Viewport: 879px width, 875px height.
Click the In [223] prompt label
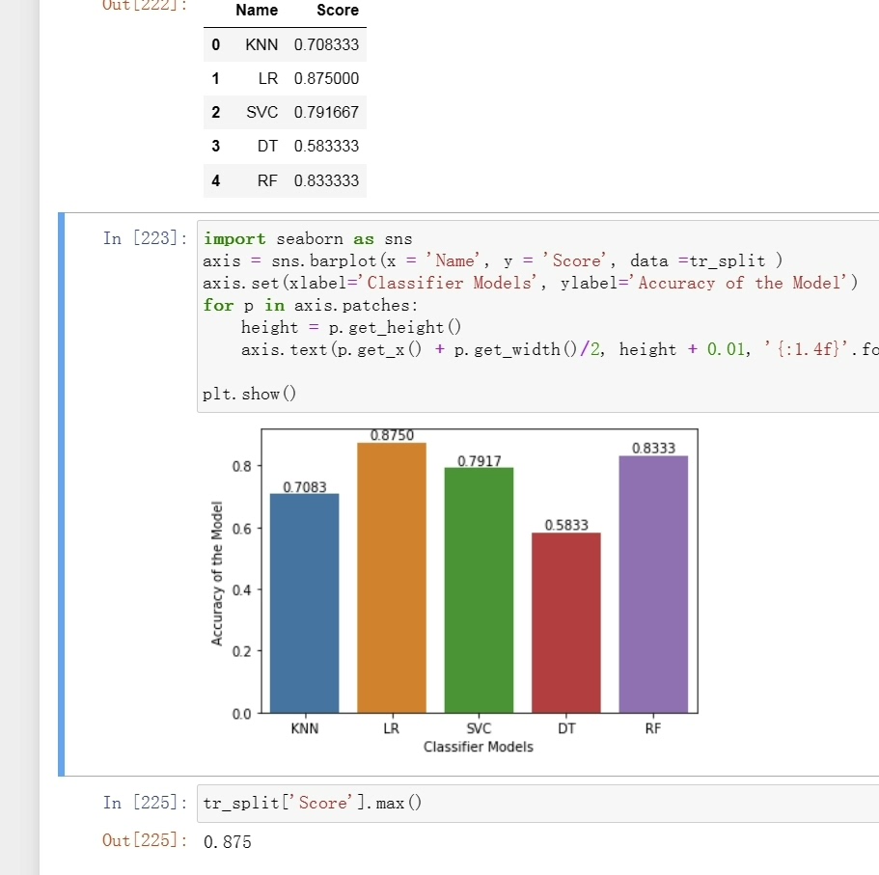[145, 238]
